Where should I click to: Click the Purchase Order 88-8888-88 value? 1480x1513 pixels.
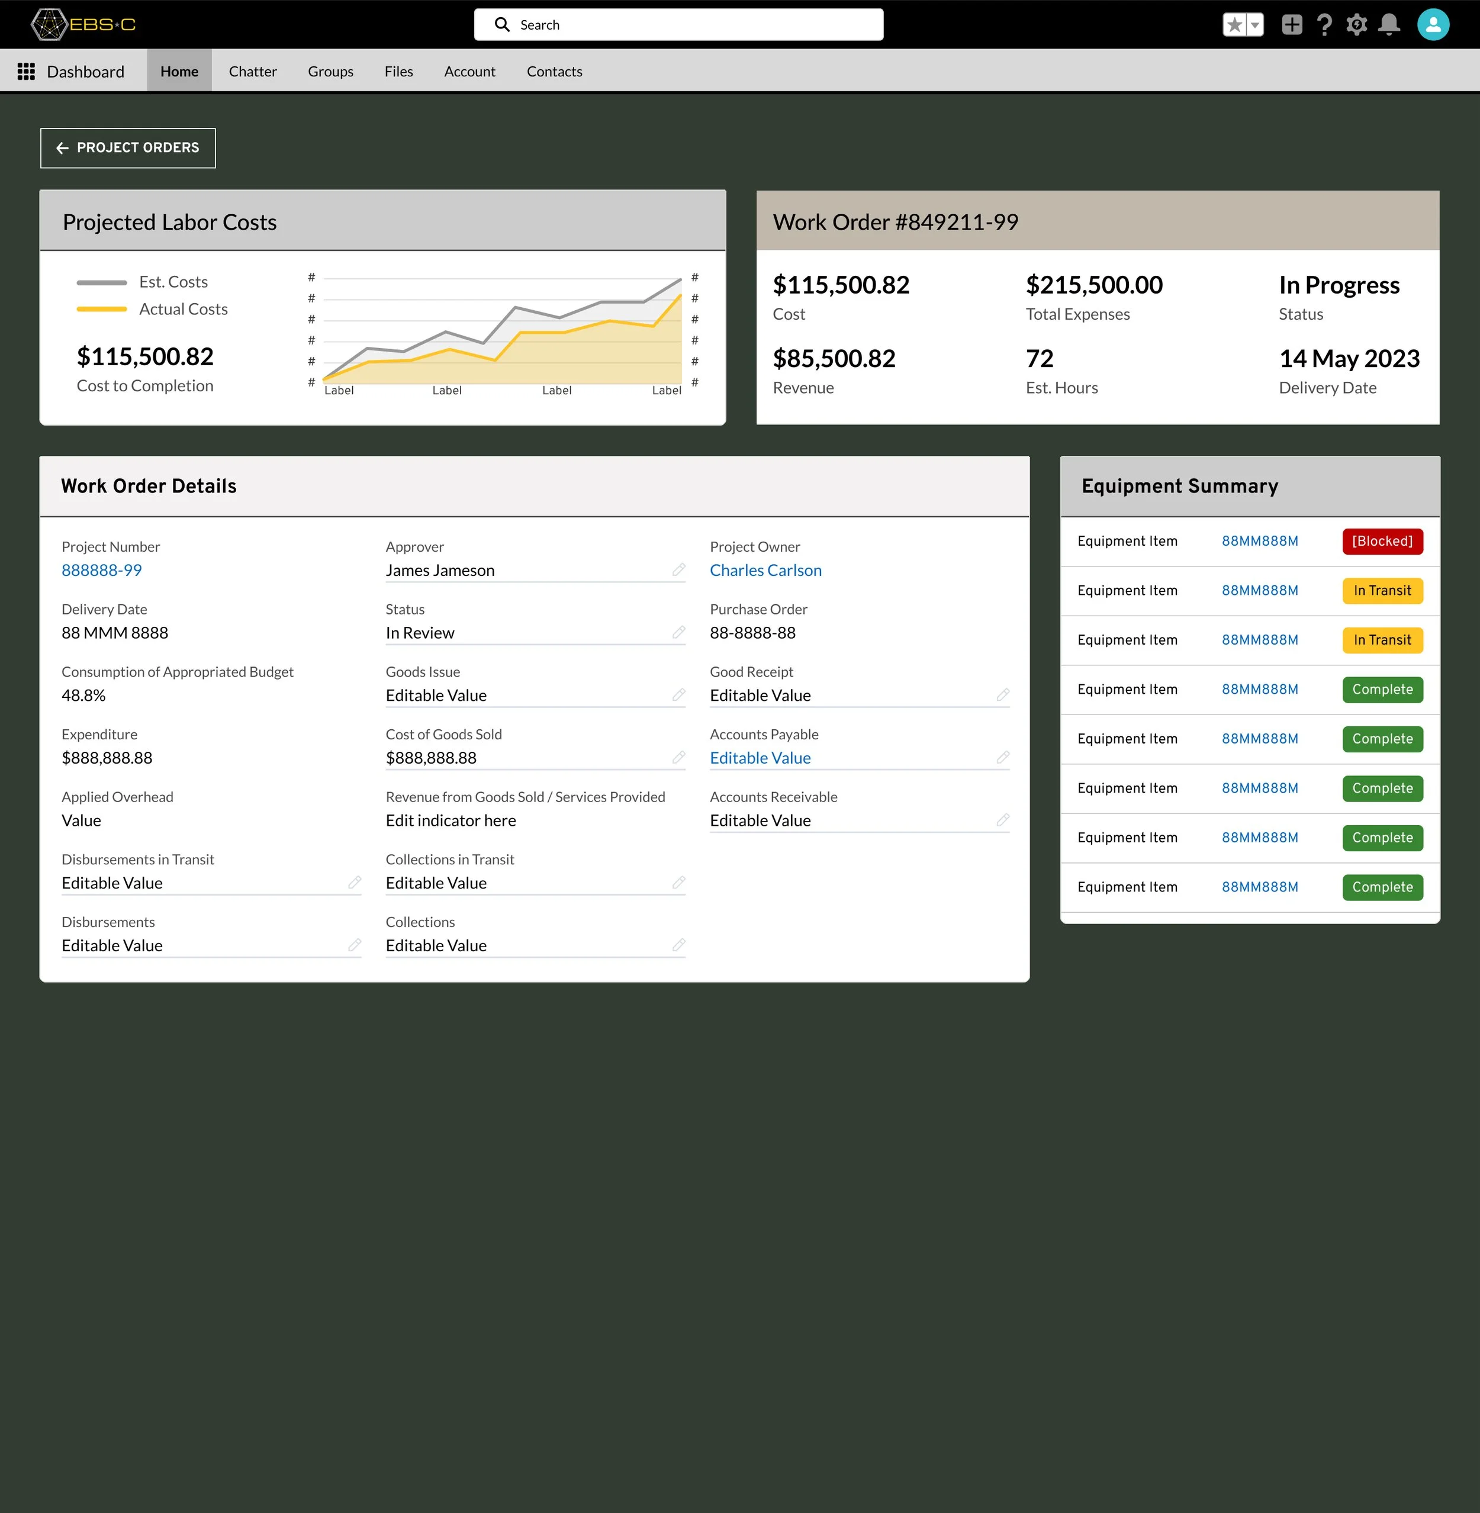[752, 633]
